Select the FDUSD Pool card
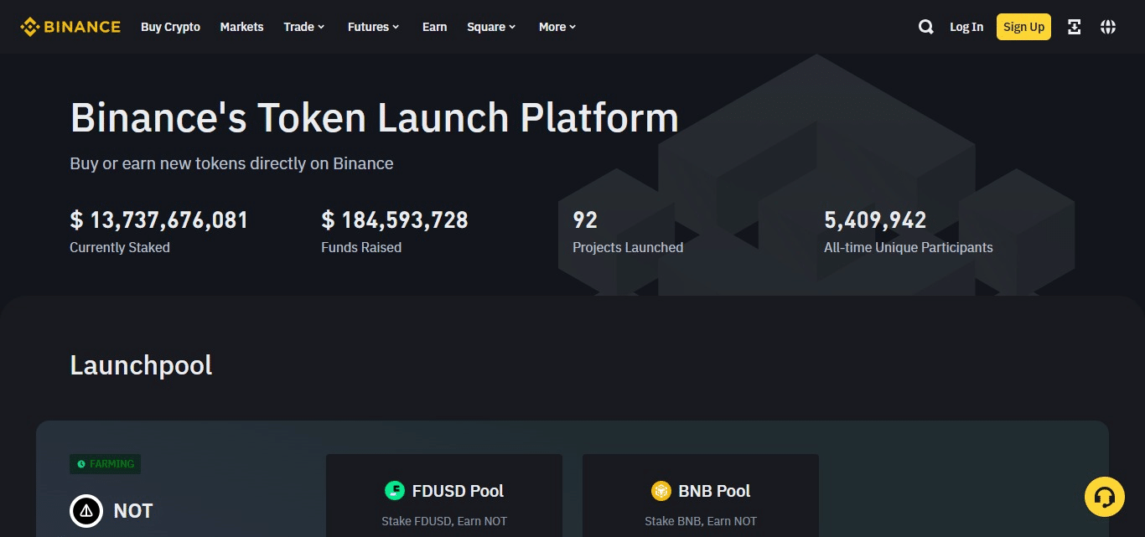 (443, 503)
